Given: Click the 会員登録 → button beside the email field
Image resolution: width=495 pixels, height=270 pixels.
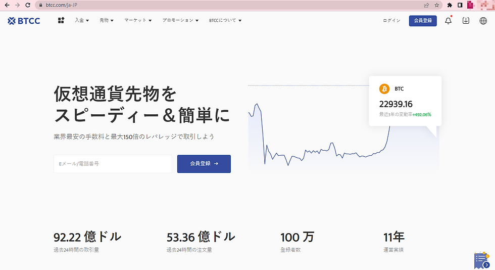Looking at the screenshot, I should pyautogui.click(x=204, y=164).
